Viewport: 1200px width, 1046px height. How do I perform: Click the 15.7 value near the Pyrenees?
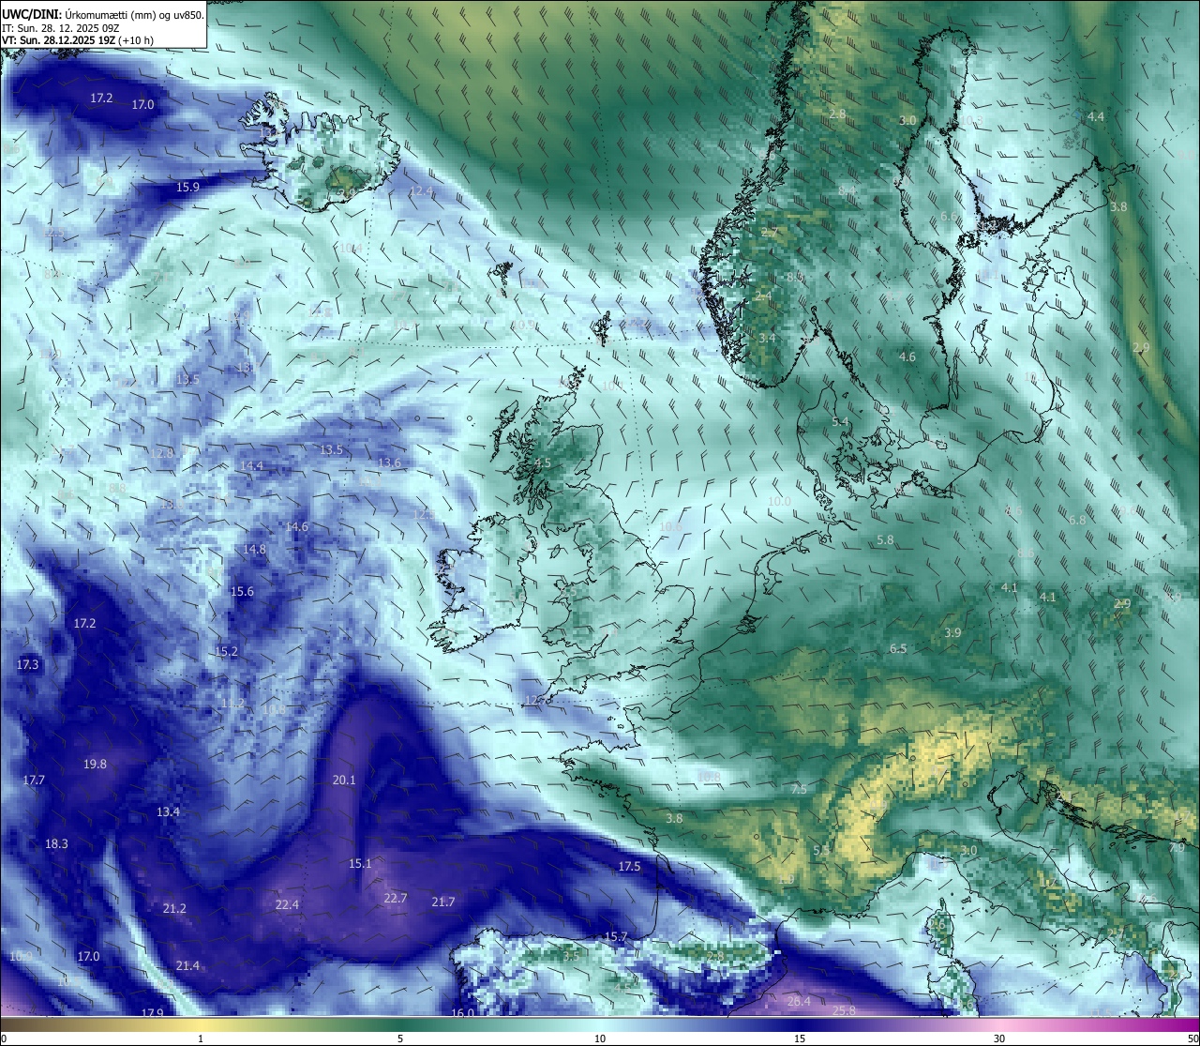click(x=615, y=936)
